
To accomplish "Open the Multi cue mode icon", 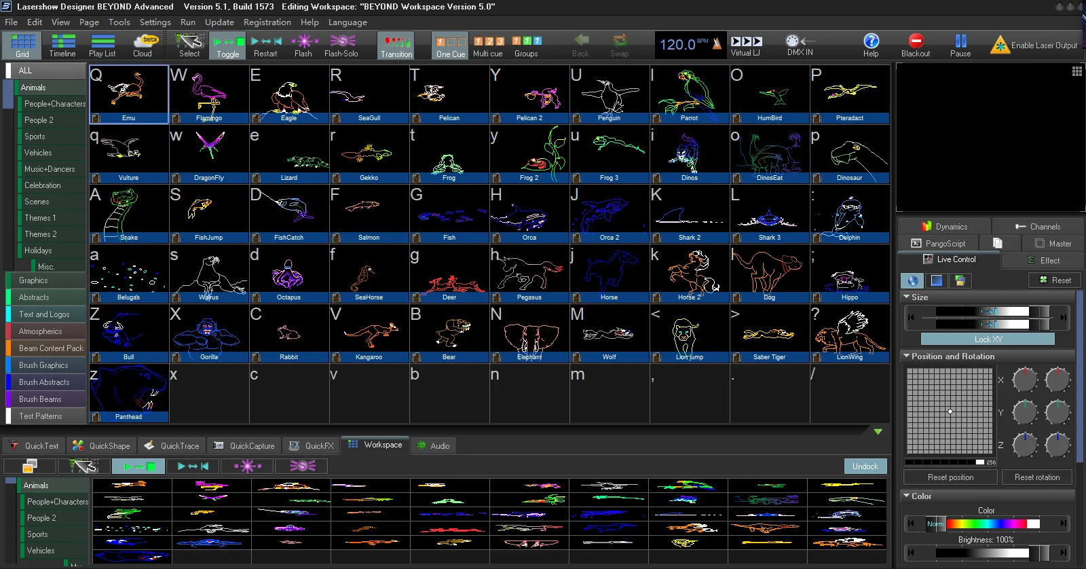I will (488, 45).
